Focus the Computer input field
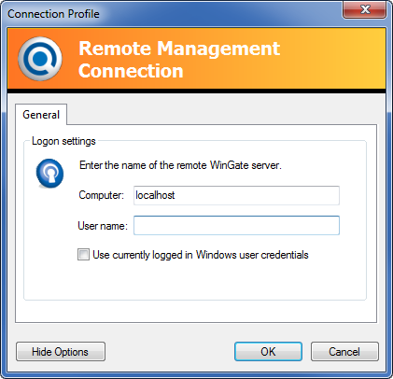The width and height of the screenshot is (393, 379). pyautogui.click(x=236, y=195)
